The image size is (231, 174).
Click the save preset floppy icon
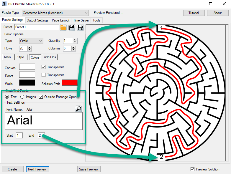tap(72, 28)
